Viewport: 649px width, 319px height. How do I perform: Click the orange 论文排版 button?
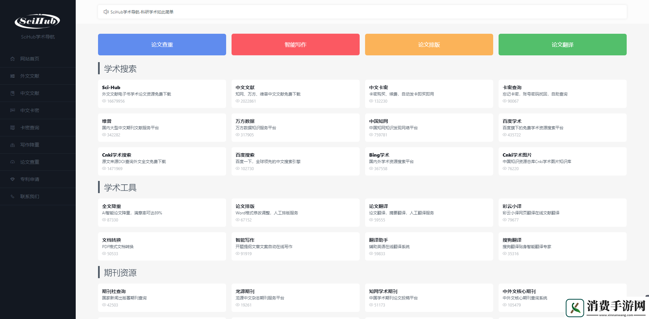pyautogui.click(x=429, y=45)
